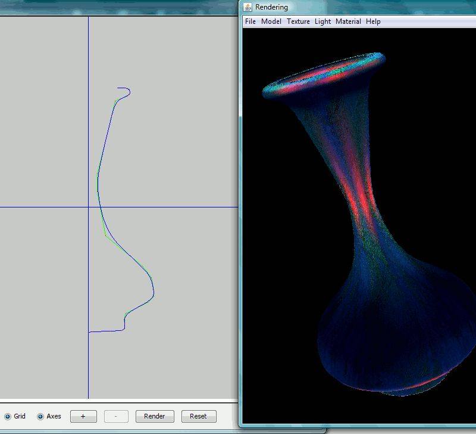Click the Reset button

[x=199, y=416]
